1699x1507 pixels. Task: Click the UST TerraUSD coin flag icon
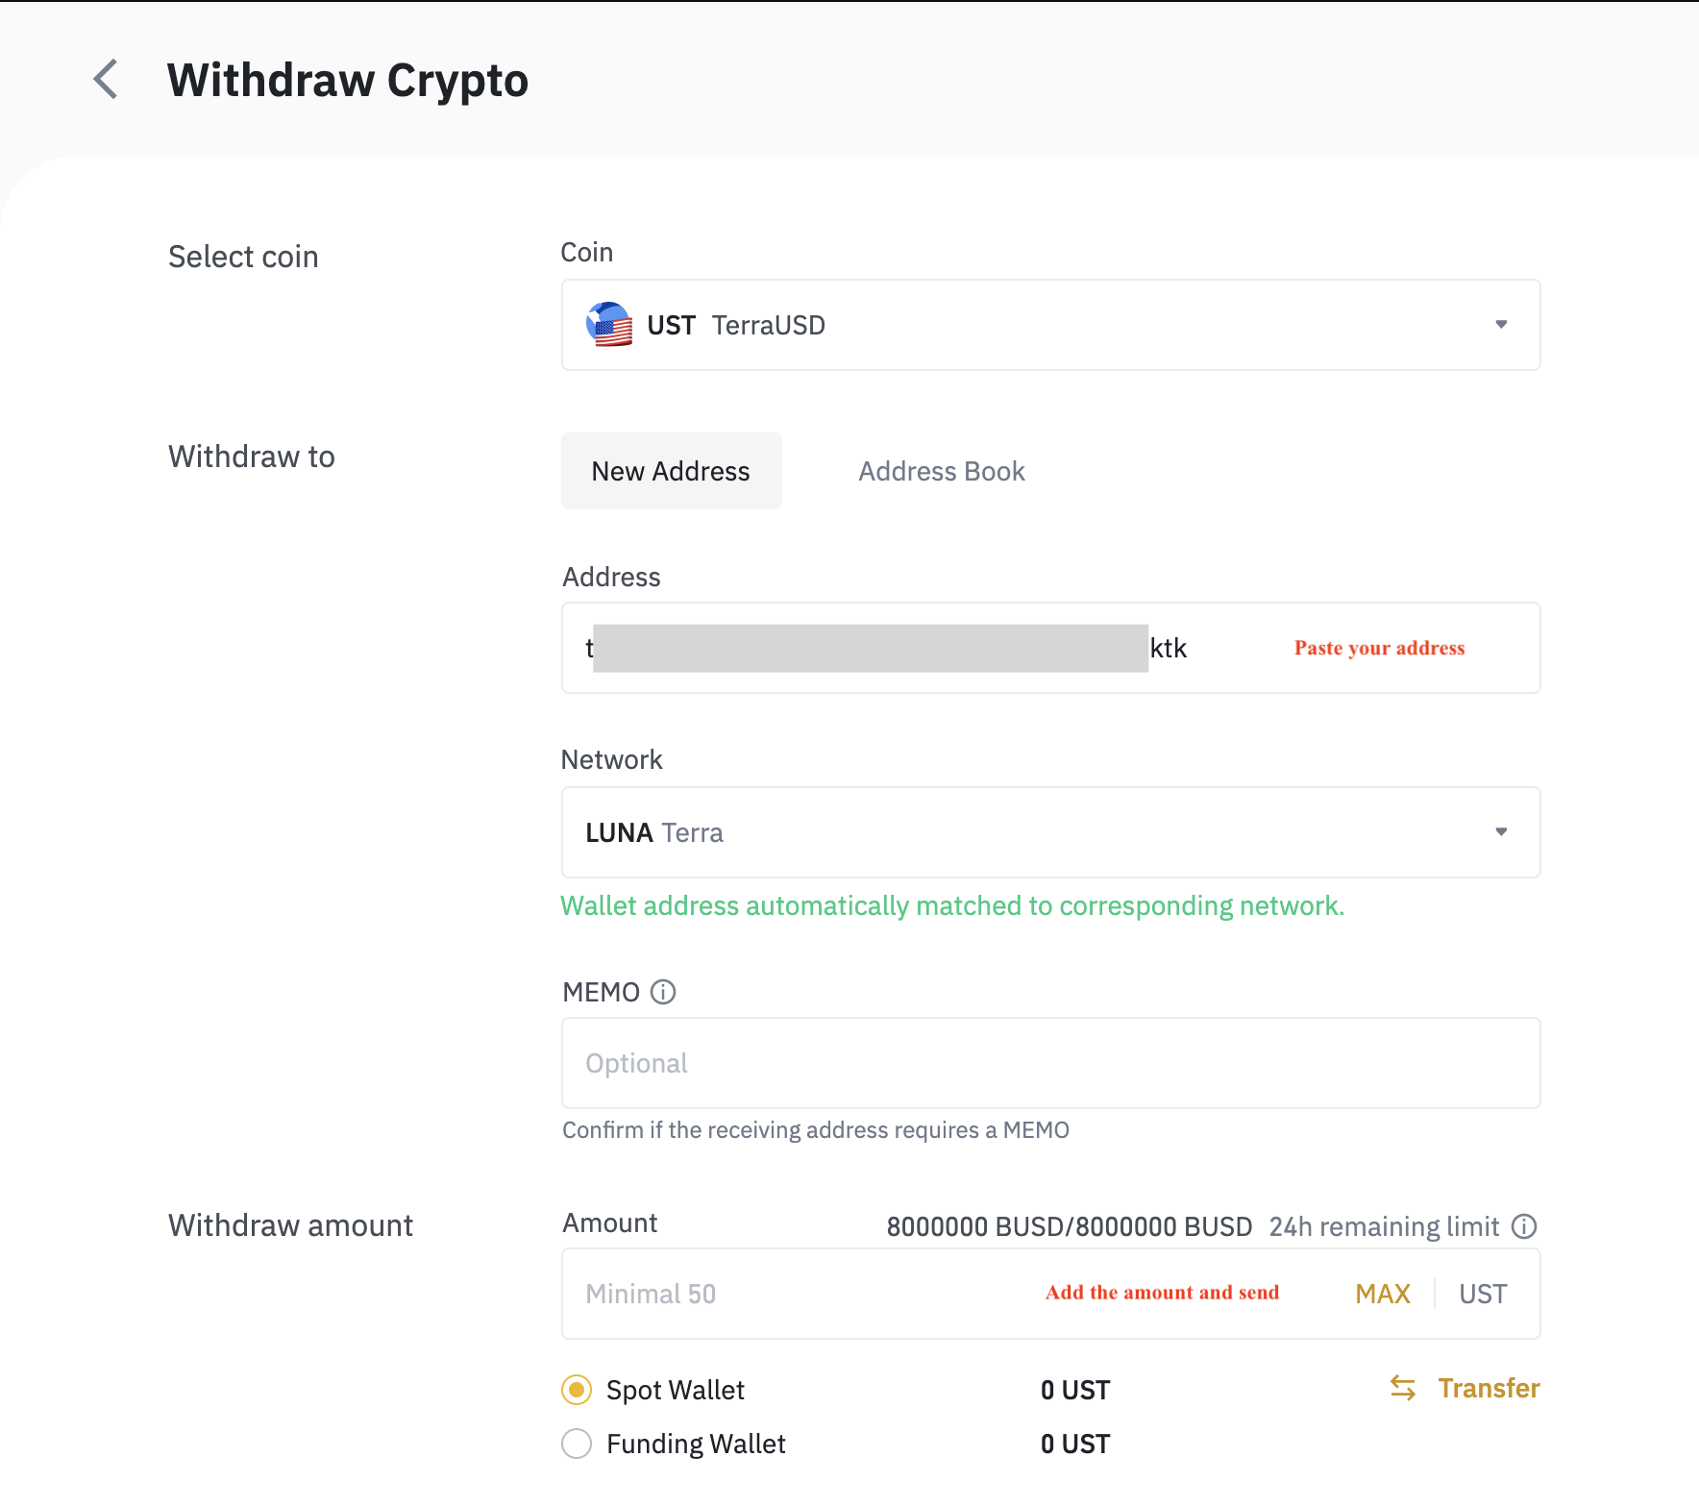pyautogui.click(x=609, y=325)
